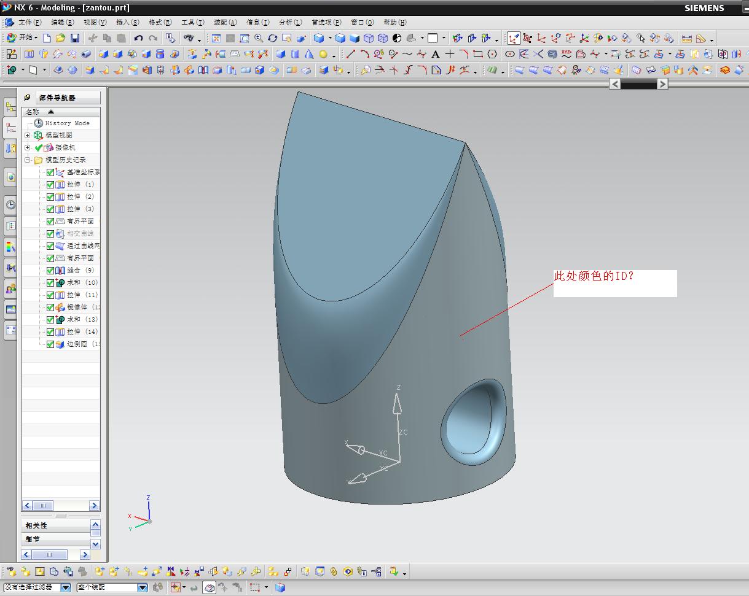Open the Assembly Navigator sidebar tab
749x596 pixels.
click(10, 108)
